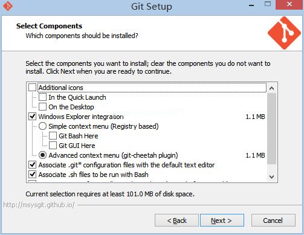Viewport: 304px width, 235px height.
Task: Uncheck Associate .sh files with Bash
Action: (x=32, y=175)
